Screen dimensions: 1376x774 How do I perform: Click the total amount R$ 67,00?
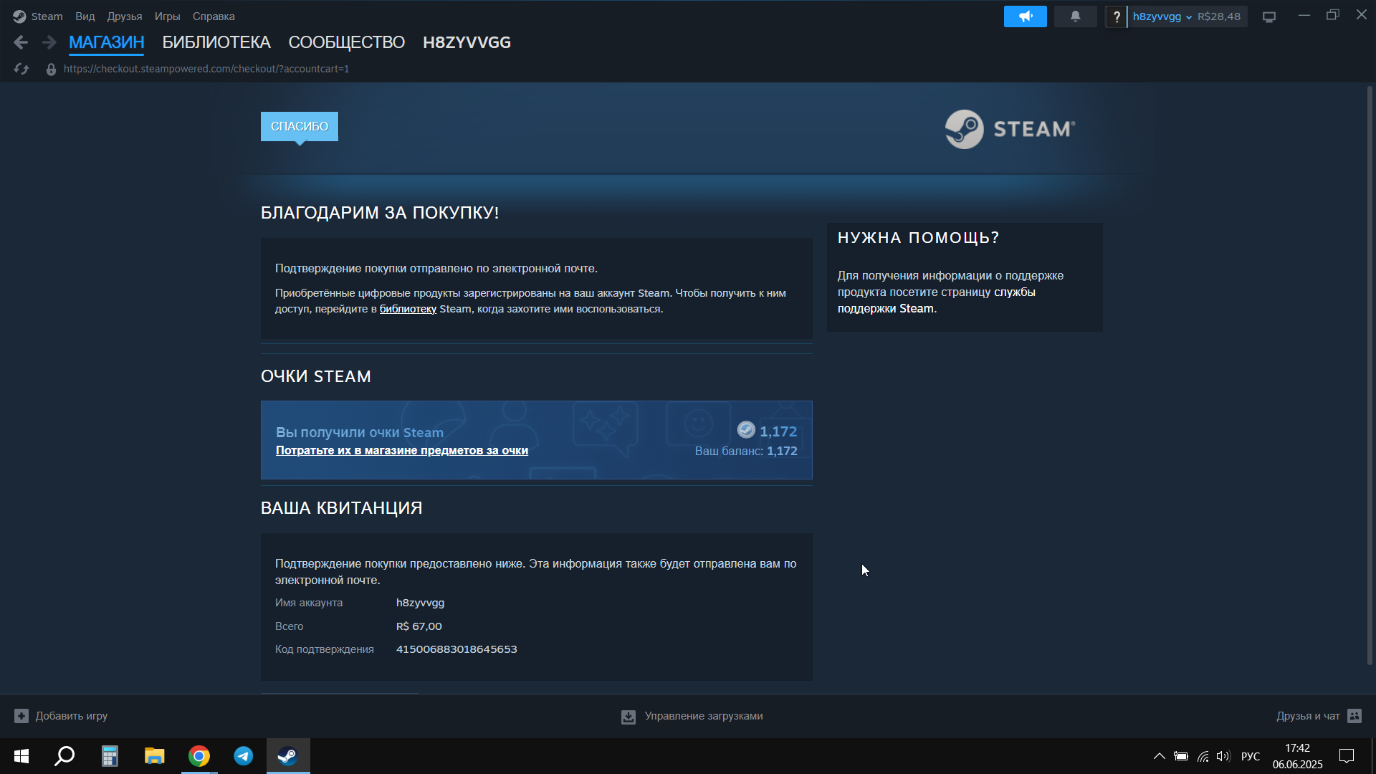[419, 626]
